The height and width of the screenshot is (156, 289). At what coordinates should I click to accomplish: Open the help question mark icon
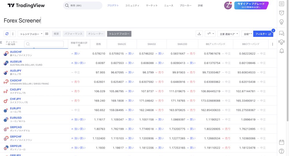tap(281, 151)
